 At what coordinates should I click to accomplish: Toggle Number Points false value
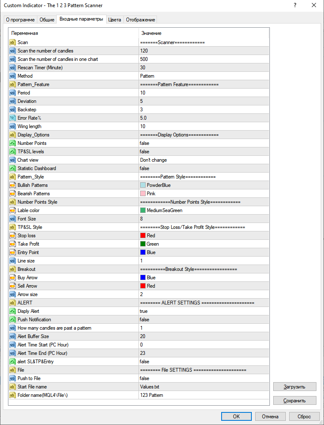click(x=204, y=143)
